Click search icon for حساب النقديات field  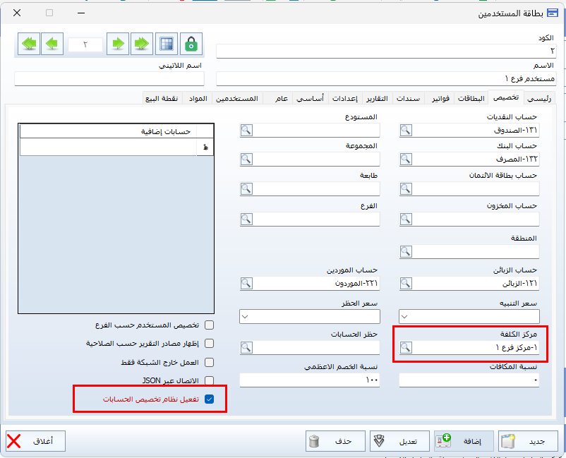point(407,131)
